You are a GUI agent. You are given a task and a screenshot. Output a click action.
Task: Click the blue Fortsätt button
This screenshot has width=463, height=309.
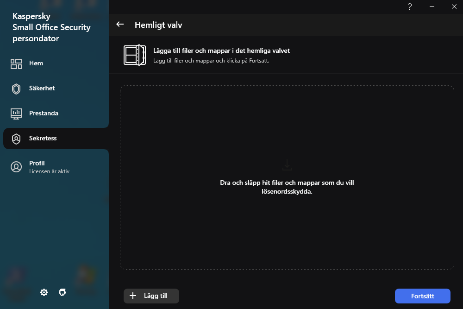(x=423, y=296)
